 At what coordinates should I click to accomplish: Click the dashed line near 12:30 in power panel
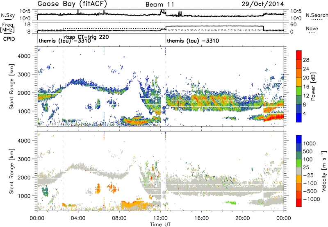tap(166, 86)
